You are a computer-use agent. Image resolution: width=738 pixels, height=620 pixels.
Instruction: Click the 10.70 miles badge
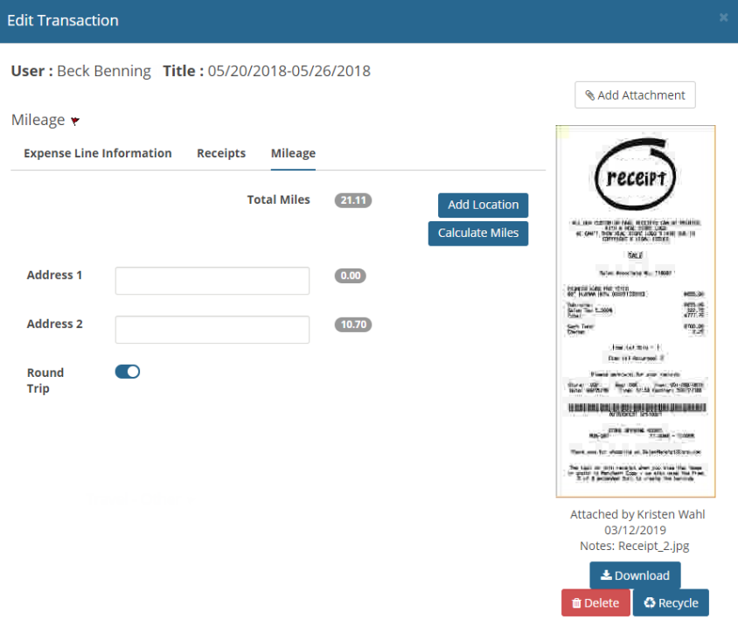tap(353, 324)
